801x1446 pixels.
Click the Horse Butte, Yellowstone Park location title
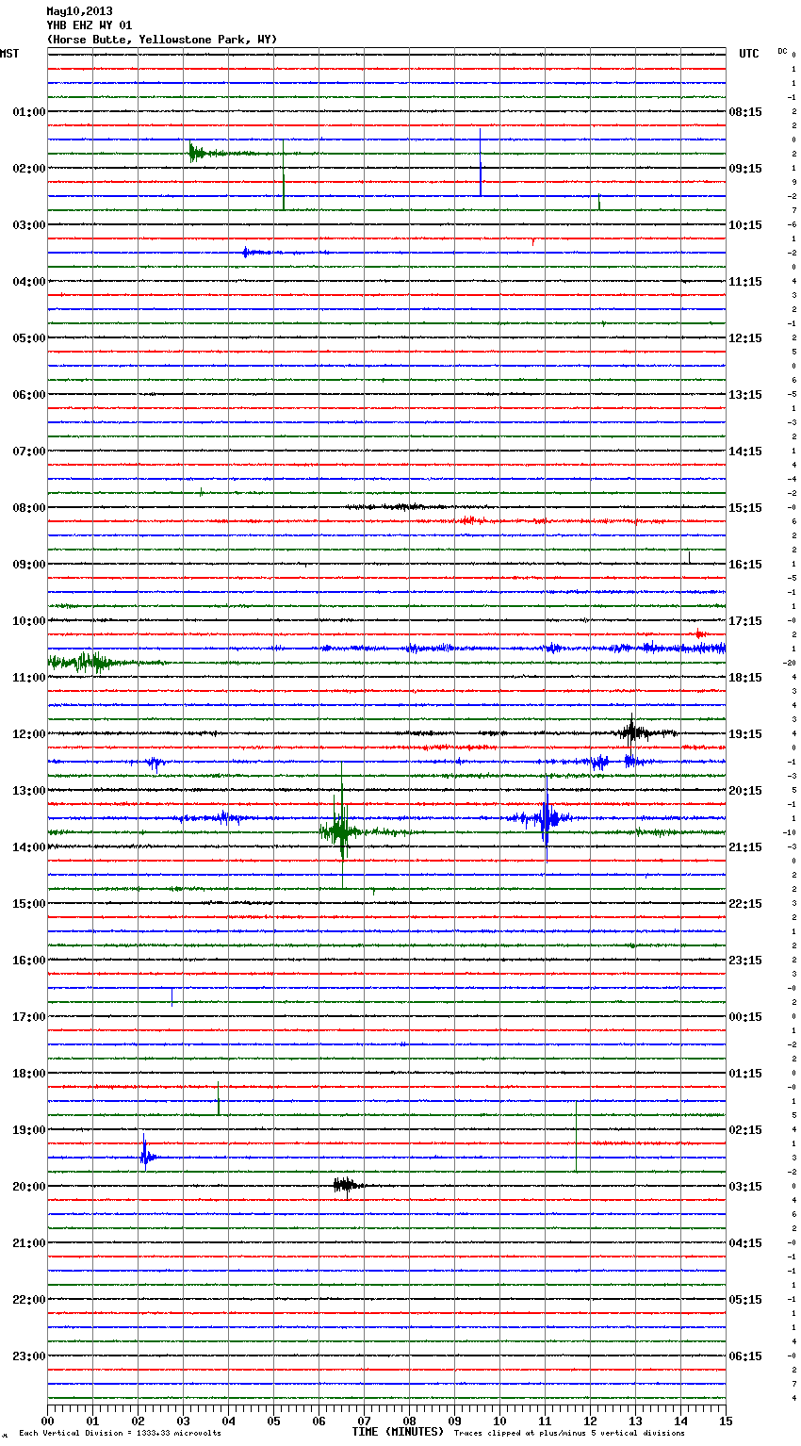click(162, 40)
